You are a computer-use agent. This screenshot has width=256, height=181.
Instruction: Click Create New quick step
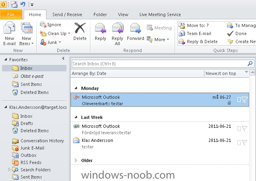[x=241, y=42]
